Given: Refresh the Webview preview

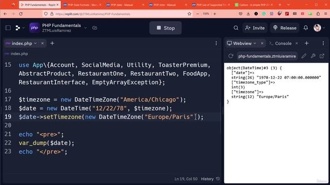Looking at the screenshot, I should pos(230,56).
